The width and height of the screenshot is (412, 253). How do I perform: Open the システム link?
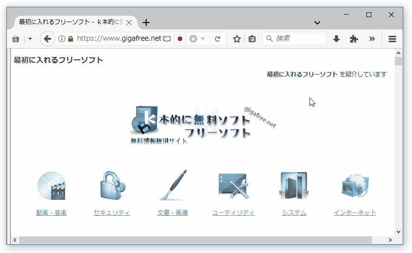point(294,212)
